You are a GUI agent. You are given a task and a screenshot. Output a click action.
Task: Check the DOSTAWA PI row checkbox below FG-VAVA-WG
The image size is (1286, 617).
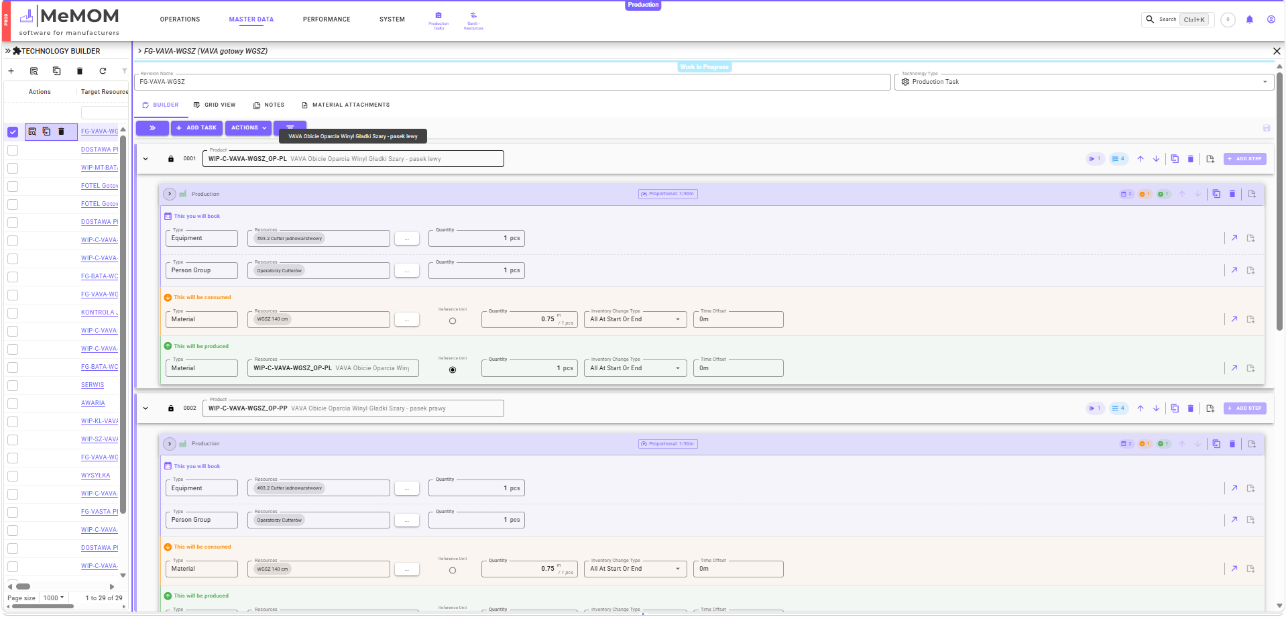13,150
